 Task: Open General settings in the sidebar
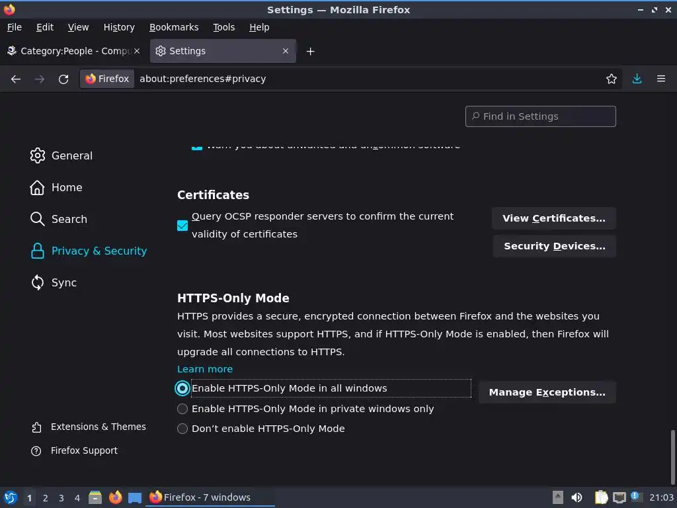coord(61,155)
